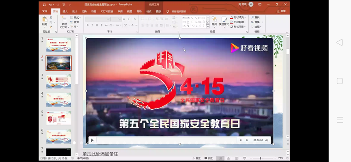Toggle the 备注 notes pane in status bar

pos(196,158)
